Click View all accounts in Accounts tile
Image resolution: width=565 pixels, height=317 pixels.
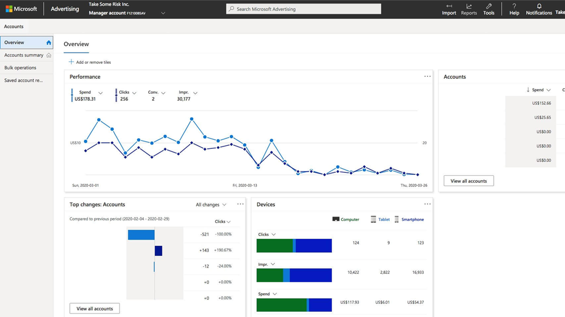coord(469,181)
